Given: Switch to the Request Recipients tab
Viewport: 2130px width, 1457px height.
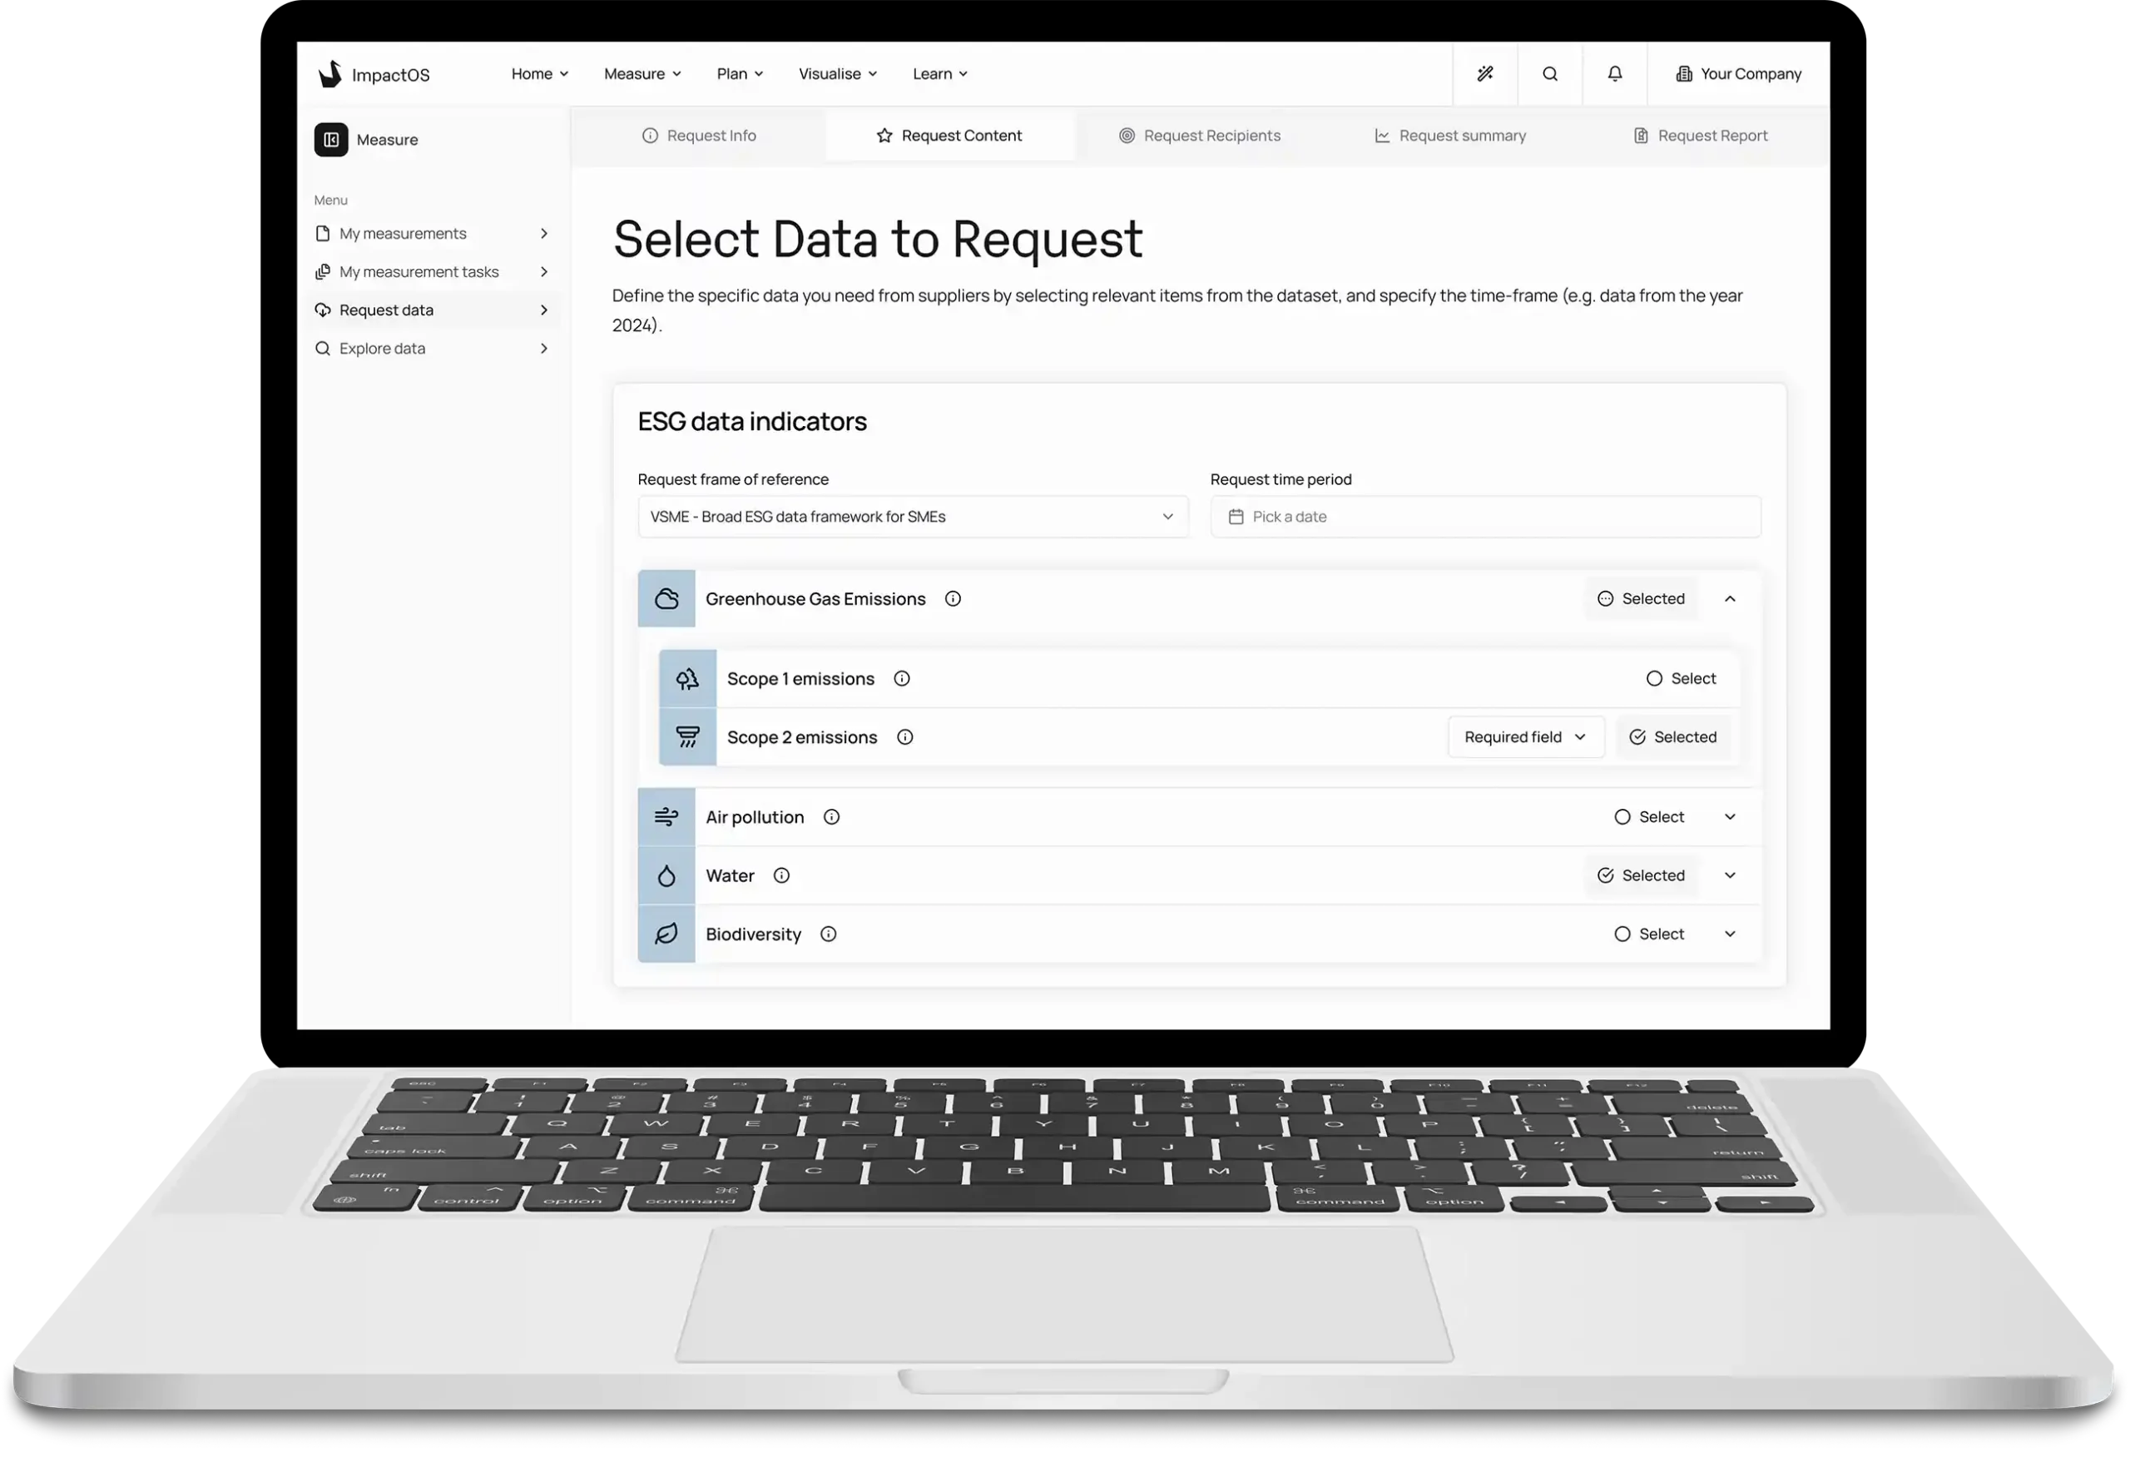Looking at the screenshot, I should pyautogui.click(x=1199, y=136).
